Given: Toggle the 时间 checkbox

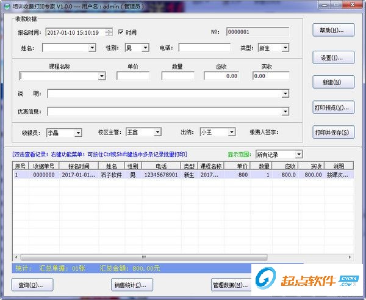Looking at the screenshot, I should [x=121, y=32].
